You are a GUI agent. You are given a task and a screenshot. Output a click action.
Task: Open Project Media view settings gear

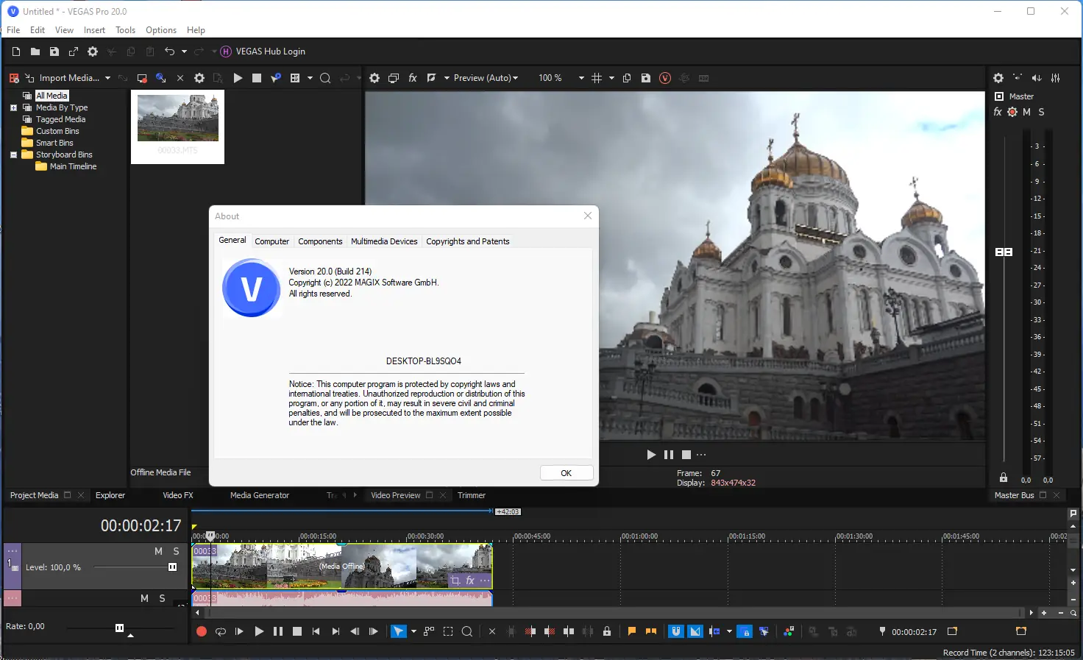tap(199, 78)
